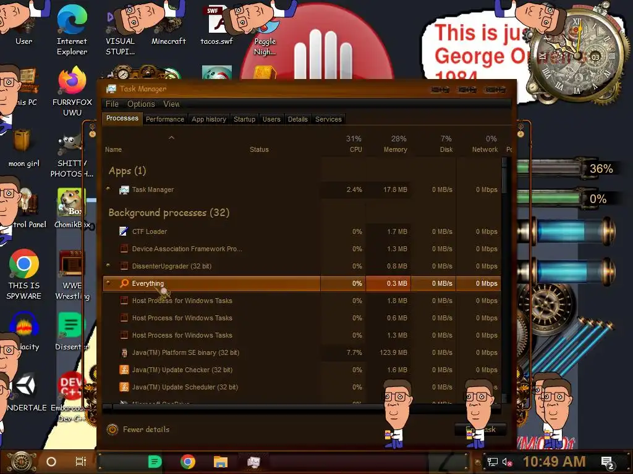Screen dimensions: 633x474
Task: Select the Background processes (32) group heading
Action: (169, 212)
